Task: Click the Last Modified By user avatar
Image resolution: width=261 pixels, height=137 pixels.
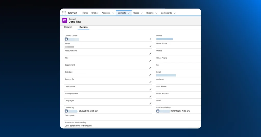Action: click(158, 111)
